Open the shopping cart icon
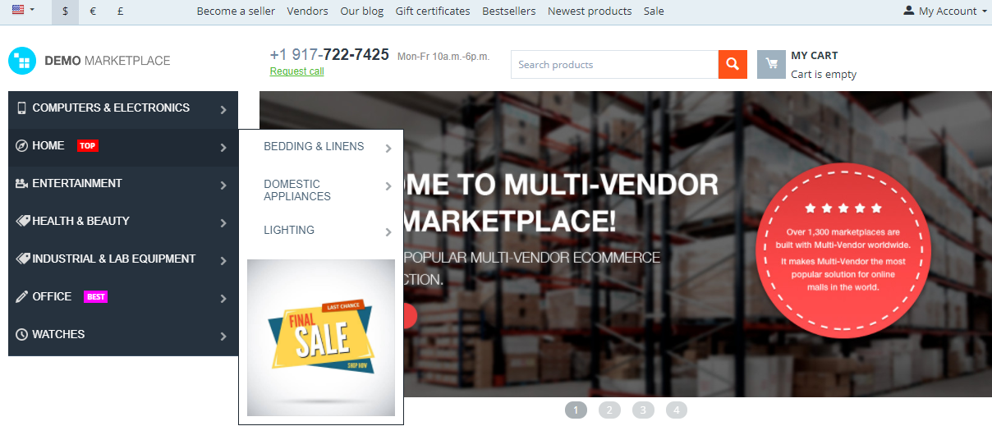The height and width of the screenshot is (426, 992). (x=771, y=65)
